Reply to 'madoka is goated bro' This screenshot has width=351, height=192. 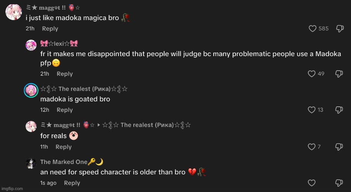point(65,110)
